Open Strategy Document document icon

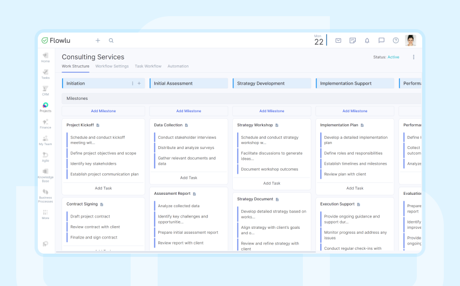(277, 199)
